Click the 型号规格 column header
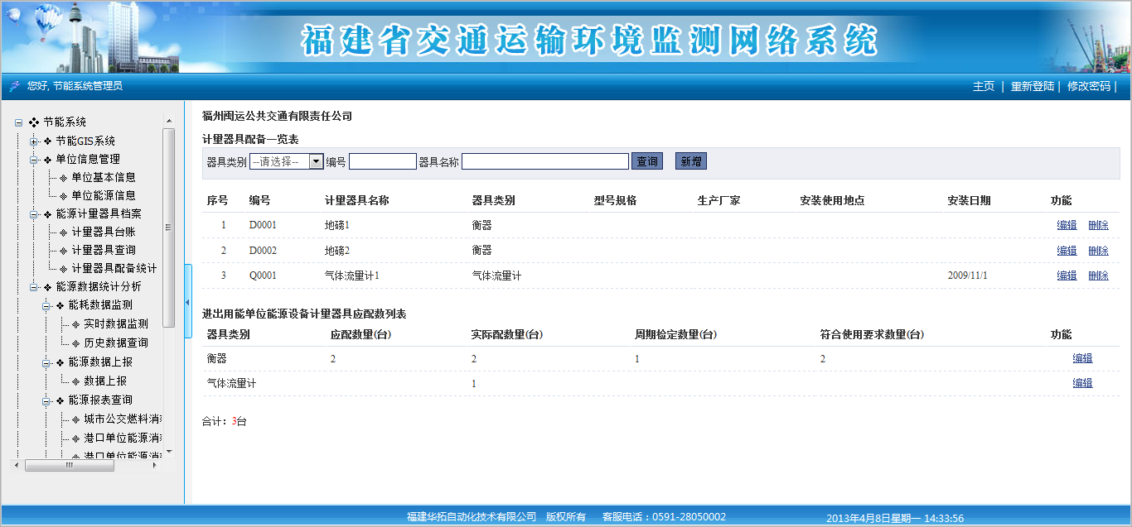The image size is (1132, 527). coord(616,200)
